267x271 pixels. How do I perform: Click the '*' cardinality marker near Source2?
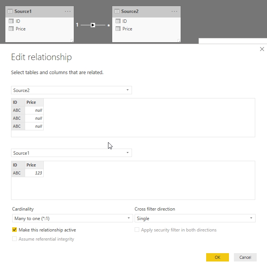(x=109, y=25)
